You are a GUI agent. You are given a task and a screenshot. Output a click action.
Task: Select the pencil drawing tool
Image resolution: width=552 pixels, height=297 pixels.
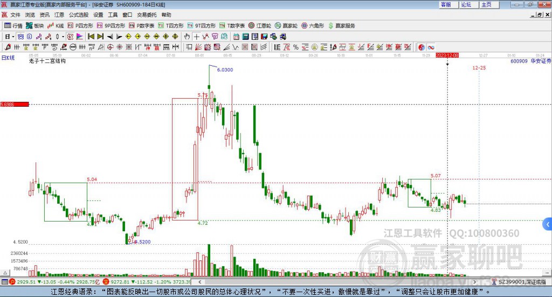pos(8,47)
